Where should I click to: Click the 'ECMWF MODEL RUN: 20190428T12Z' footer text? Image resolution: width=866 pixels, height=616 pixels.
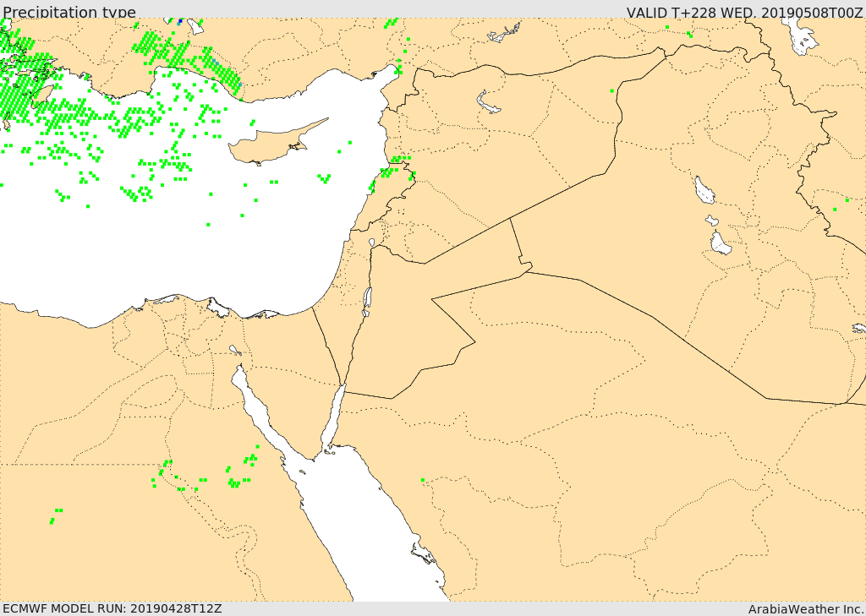(x=112, y=608)
